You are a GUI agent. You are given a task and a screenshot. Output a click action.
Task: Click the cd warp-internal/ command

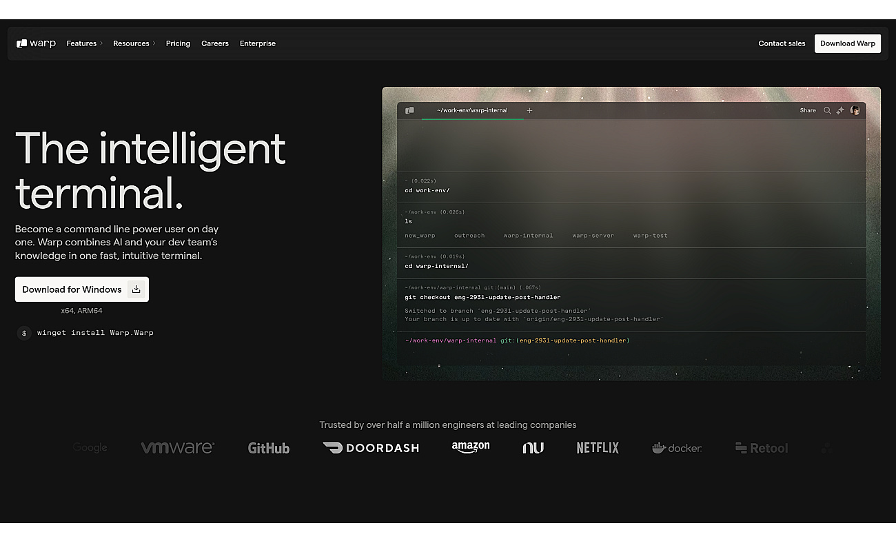(x=436, y=266)
